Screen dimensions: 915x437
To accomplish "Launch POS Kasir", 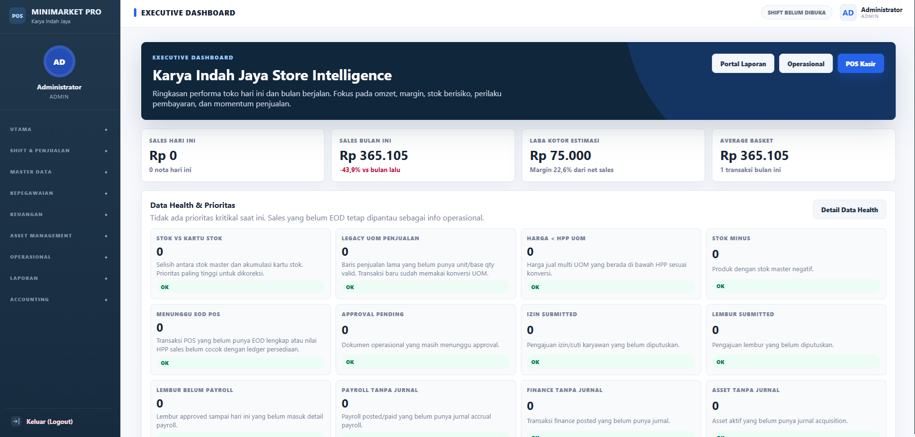I will click(x=860, y=63).
